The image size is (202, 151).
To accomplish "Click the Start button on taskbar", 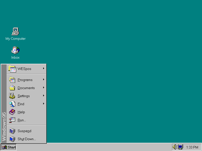I will (x=9, y=147).
